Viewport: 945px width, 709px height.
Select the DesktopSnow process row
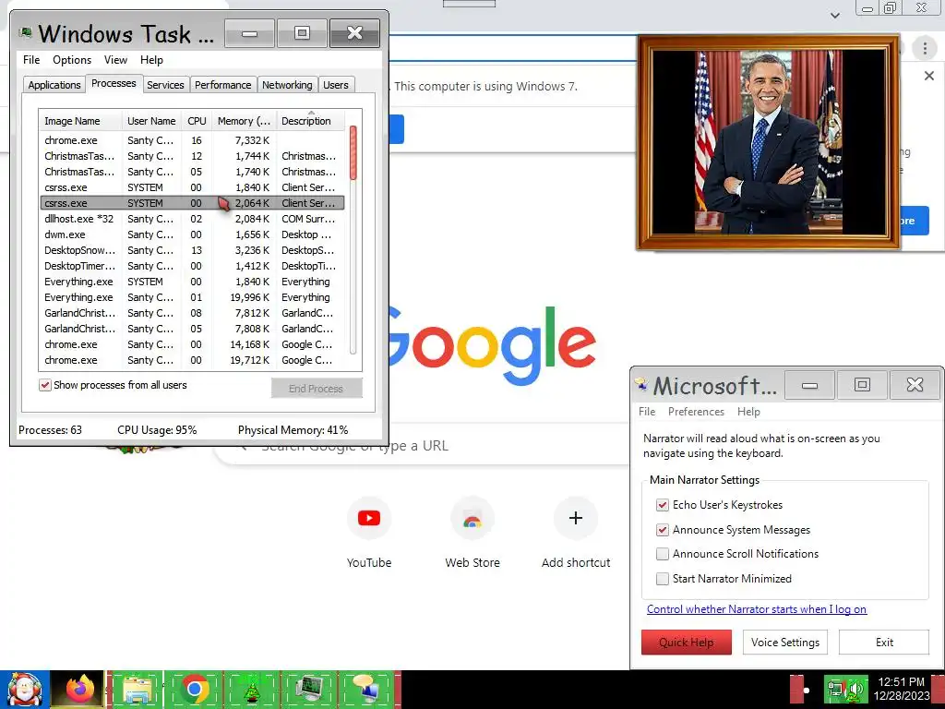coord(192,250)
